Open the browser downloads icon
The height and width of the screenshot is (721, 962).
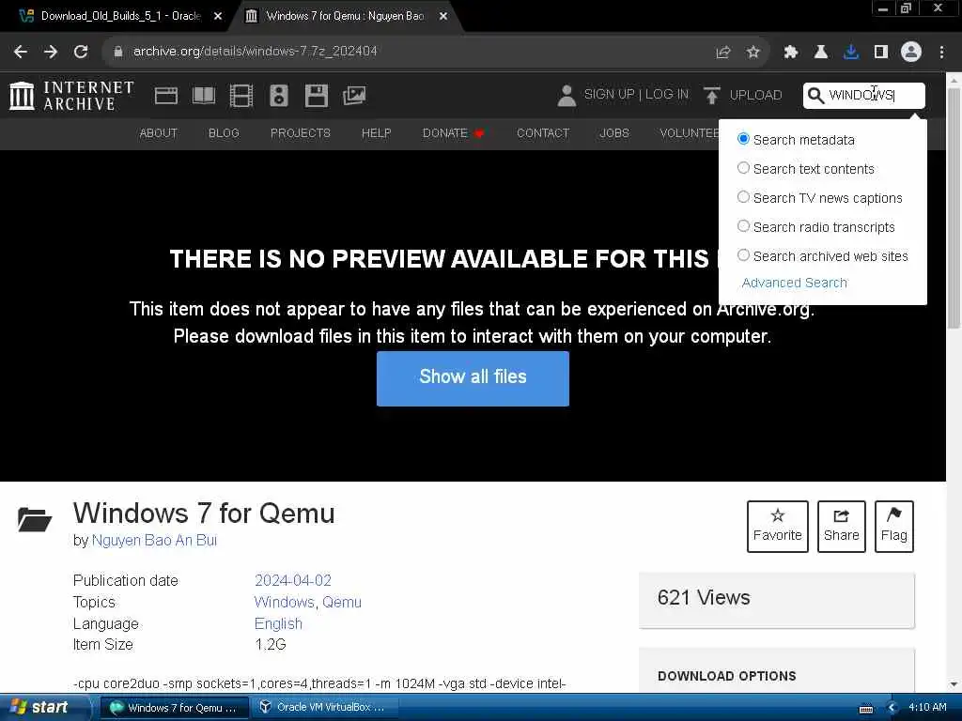tap(851, 53)
